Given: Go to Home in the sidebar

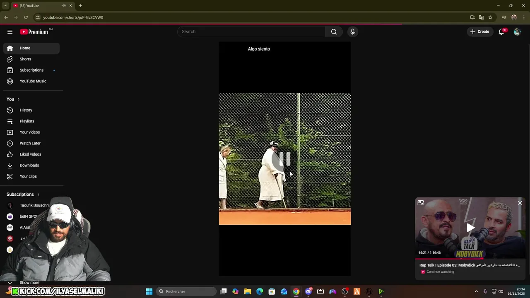Looking at the screenshot, I should [x=31, y=48].
